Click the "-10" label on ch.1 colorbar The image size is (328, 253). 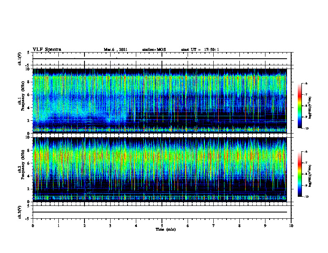point(306,129)
